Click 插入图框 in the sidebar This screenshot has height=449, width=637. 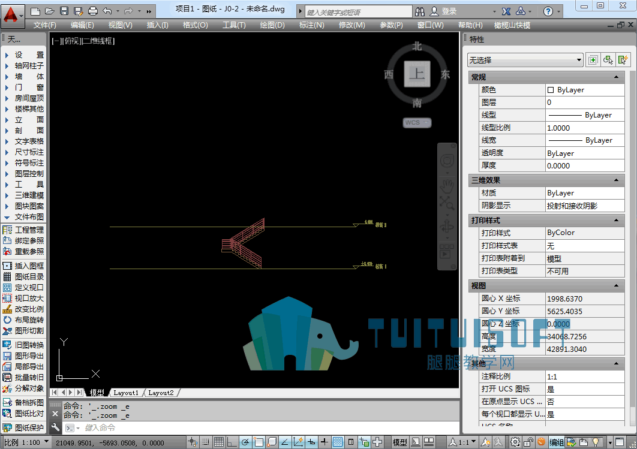pyautogui.click(x=25, y=266)
